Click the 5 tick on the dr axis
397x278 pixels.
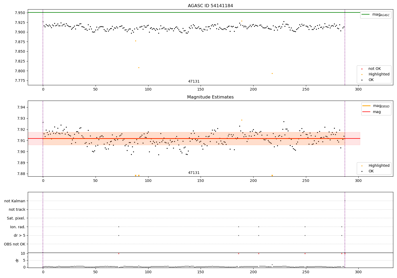(24, 260)
